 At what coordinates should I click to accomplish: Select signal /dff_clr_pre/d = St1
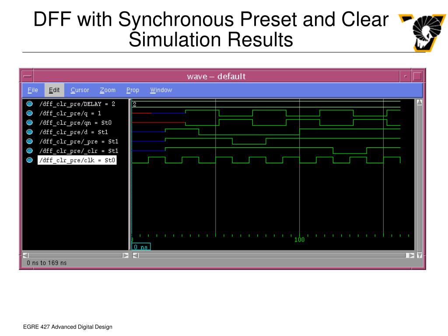tap(73, 132)
